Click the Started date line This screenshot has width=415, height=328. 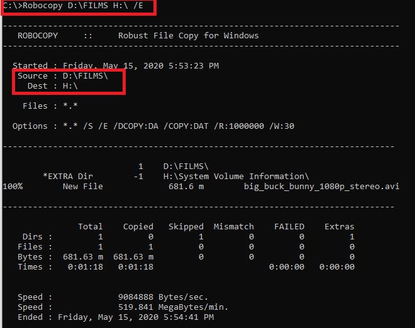click(x=116, y=65)
